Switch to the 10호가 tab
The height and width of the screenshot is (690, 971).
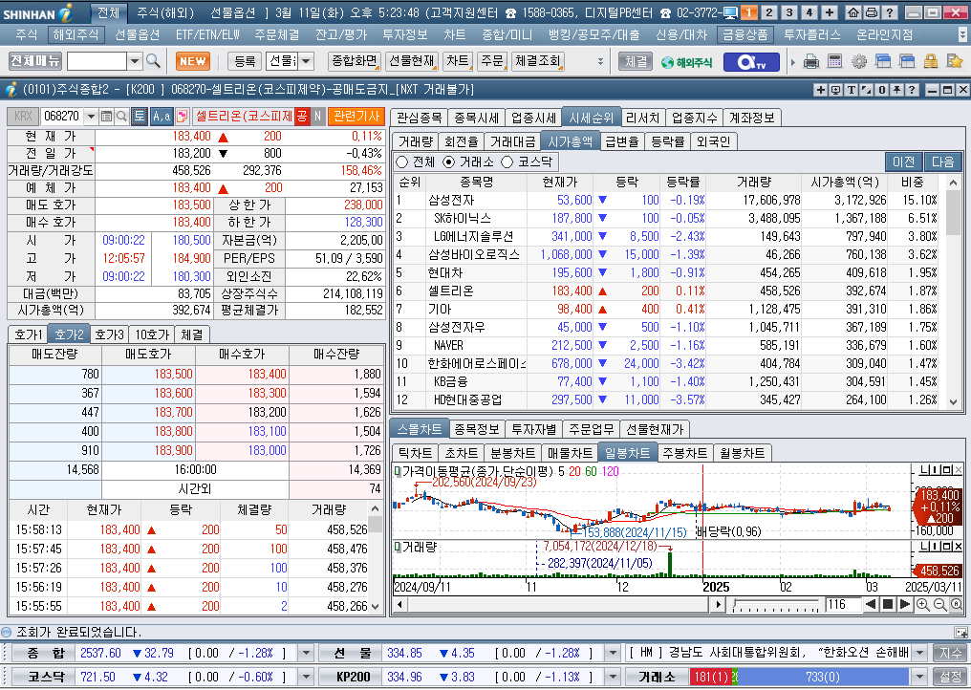pos(152,334)
